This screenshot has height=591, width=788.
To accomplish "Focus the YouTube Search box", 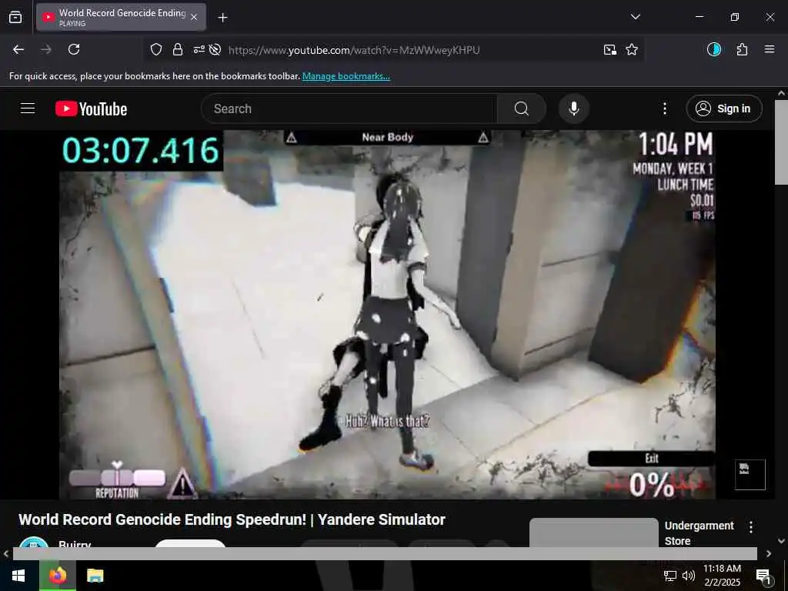I will (349, 109).
